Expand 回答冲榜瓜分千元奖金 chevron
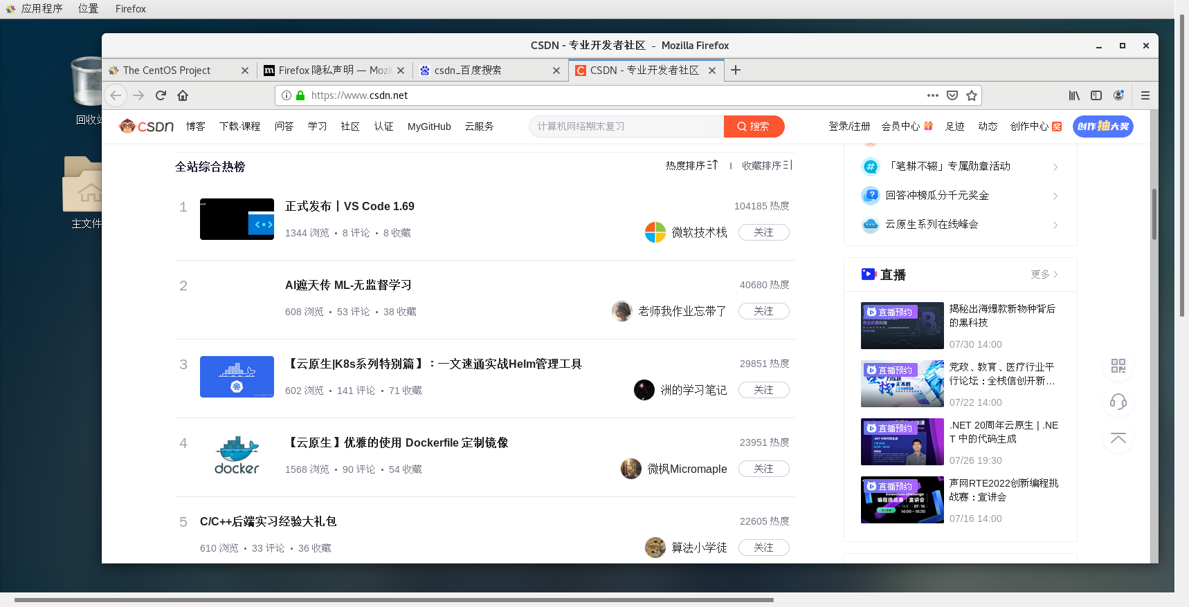Screen dimensions: 1189x607 (1055, 196)
